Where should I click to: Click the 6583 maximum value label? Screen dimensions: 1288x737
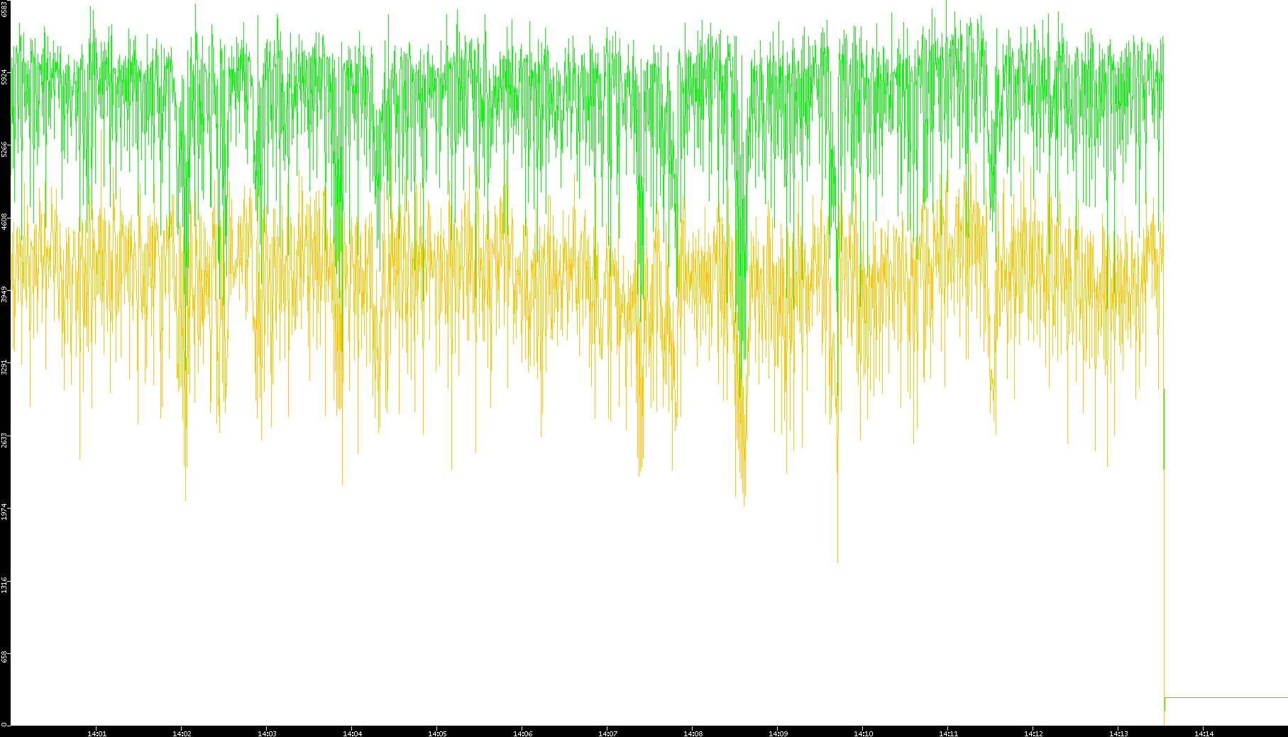tap(4, 9)
